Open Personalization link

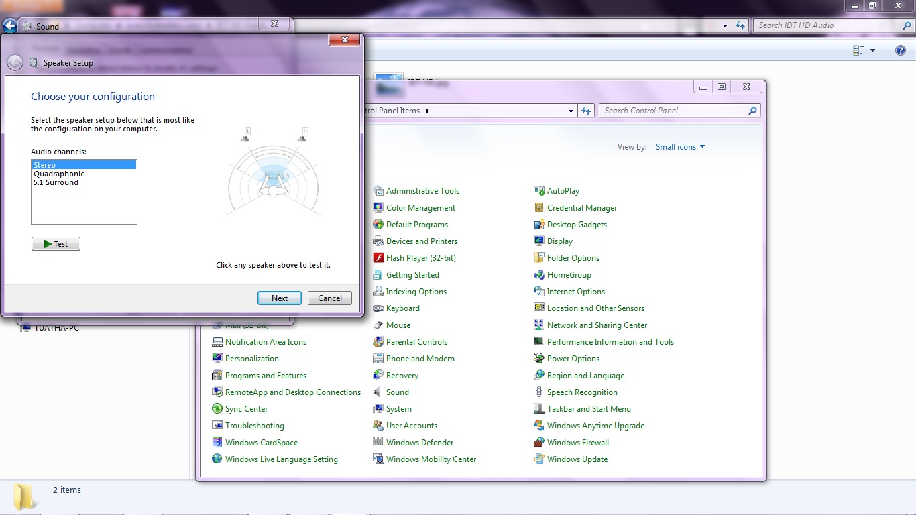[x=251, y=359]
